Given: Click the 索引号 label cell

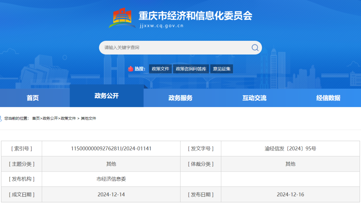Looking at the screenshot, I should click(22, 148).
